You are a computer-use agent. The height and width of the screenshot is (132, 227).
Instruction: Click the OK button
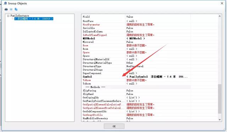click(x=114, y=126)
